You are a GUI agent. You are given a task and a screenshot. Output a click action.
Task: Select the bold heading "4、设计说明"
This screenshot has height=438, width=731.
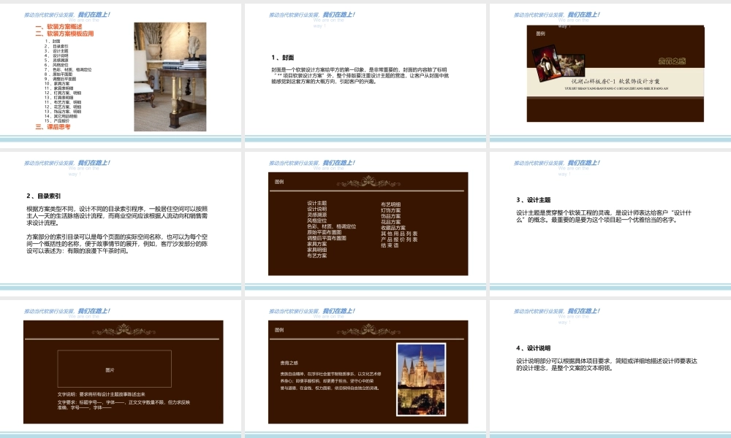[534, 347]
